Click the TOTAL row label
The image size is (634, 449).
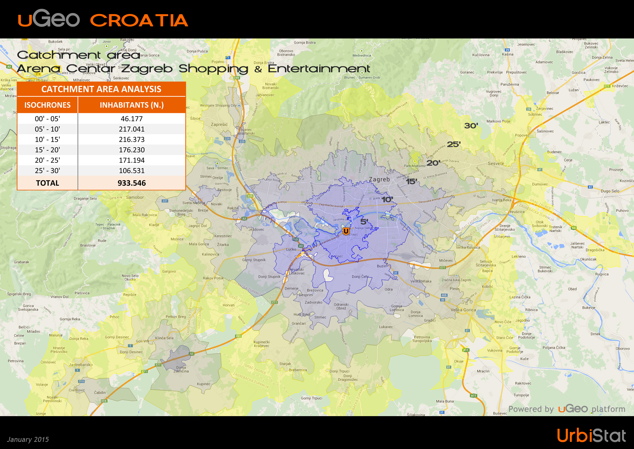pyautogui.click(x=47, y=183)
